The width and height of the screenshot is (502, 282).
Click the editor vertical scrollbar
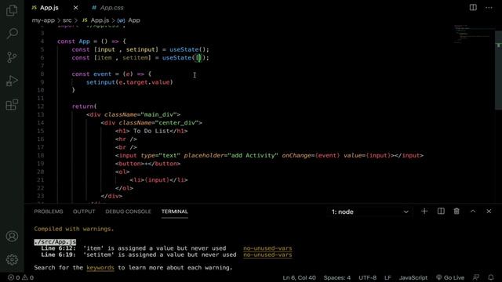[499, 70]
